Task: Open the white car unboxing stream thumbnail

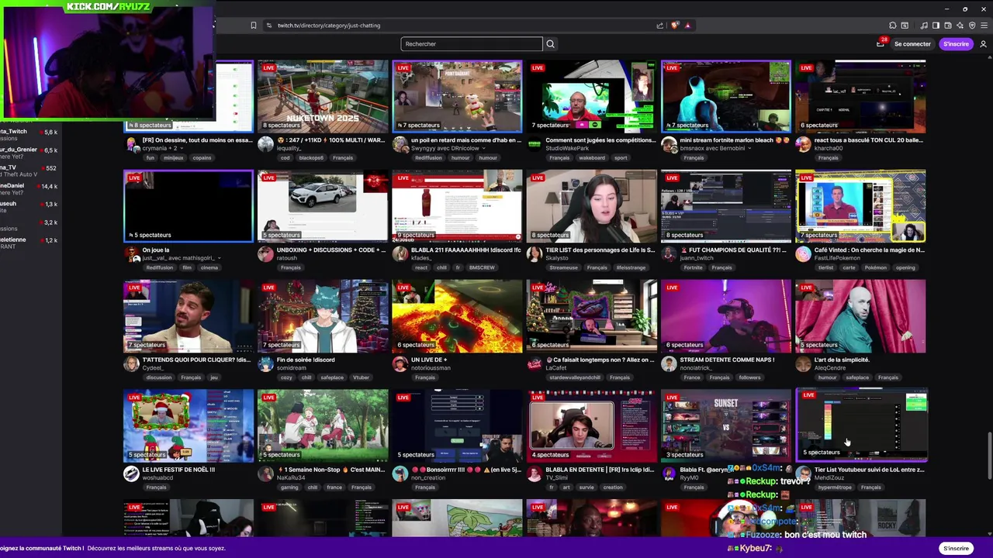Action: (x=323, y=206)
